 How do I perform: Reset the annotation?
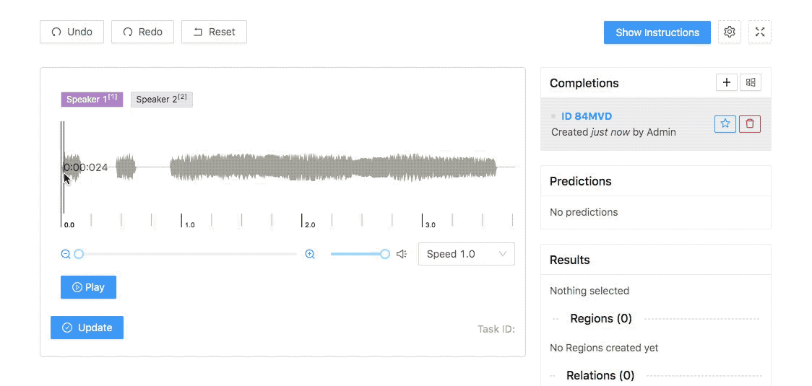pyautogui.click(x=214, y=32)
